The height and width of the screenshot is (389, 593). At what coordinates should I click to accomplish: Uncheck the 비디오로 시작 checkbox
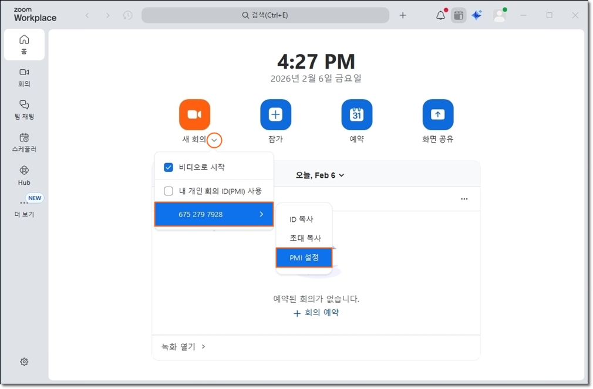point(169,167)
